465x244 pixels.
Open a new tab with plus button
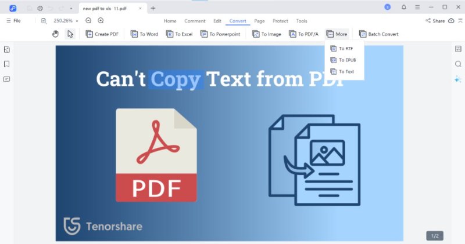[153, 8]
